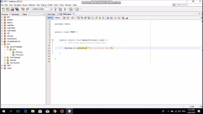Open the Run Project dropdown arrow

pyautogui.click(x=68, y=9)
